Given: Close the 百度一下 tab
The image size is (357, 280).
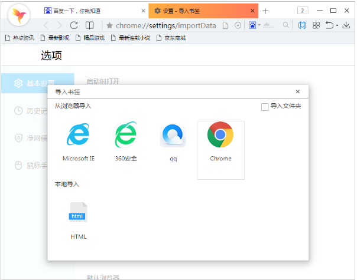Looking at the screenshot, I should [143, 11].
